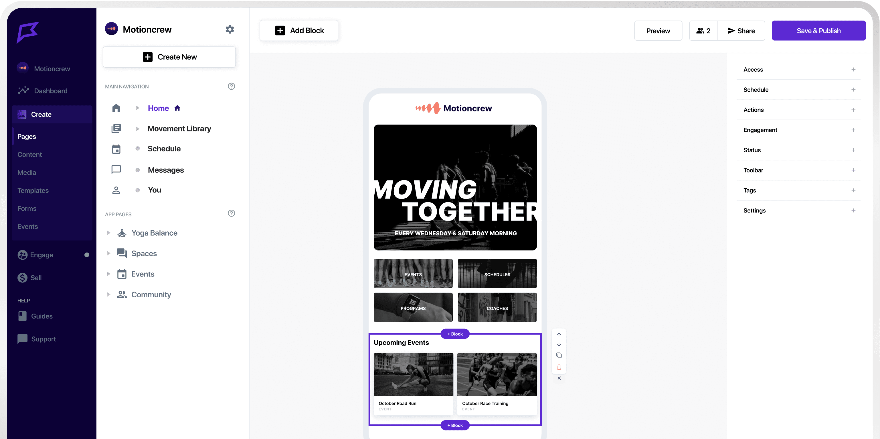Click the Save & Publish button
Screen dimensions: 880x439
818,30
